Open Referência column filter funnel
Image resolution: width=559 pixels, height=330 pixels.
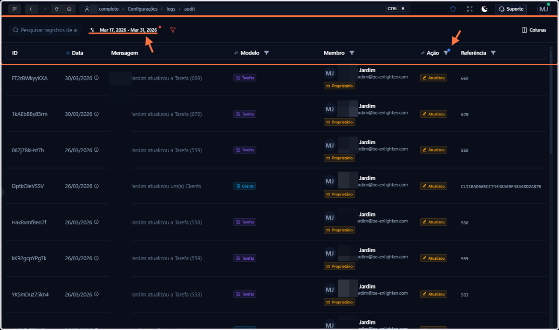(x=493, y=53)
